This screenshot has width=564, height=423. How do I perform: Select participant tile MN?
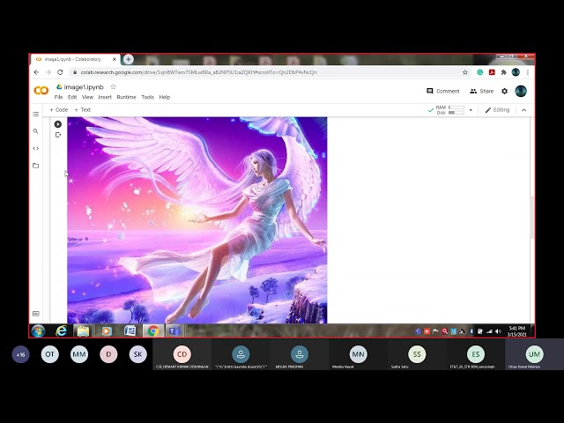coord(359,354)
